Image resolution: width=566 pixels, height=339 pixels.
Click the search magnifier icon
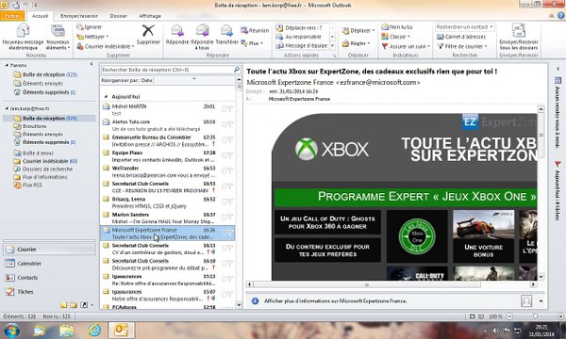pyautogui.click(x=237, y=70)
